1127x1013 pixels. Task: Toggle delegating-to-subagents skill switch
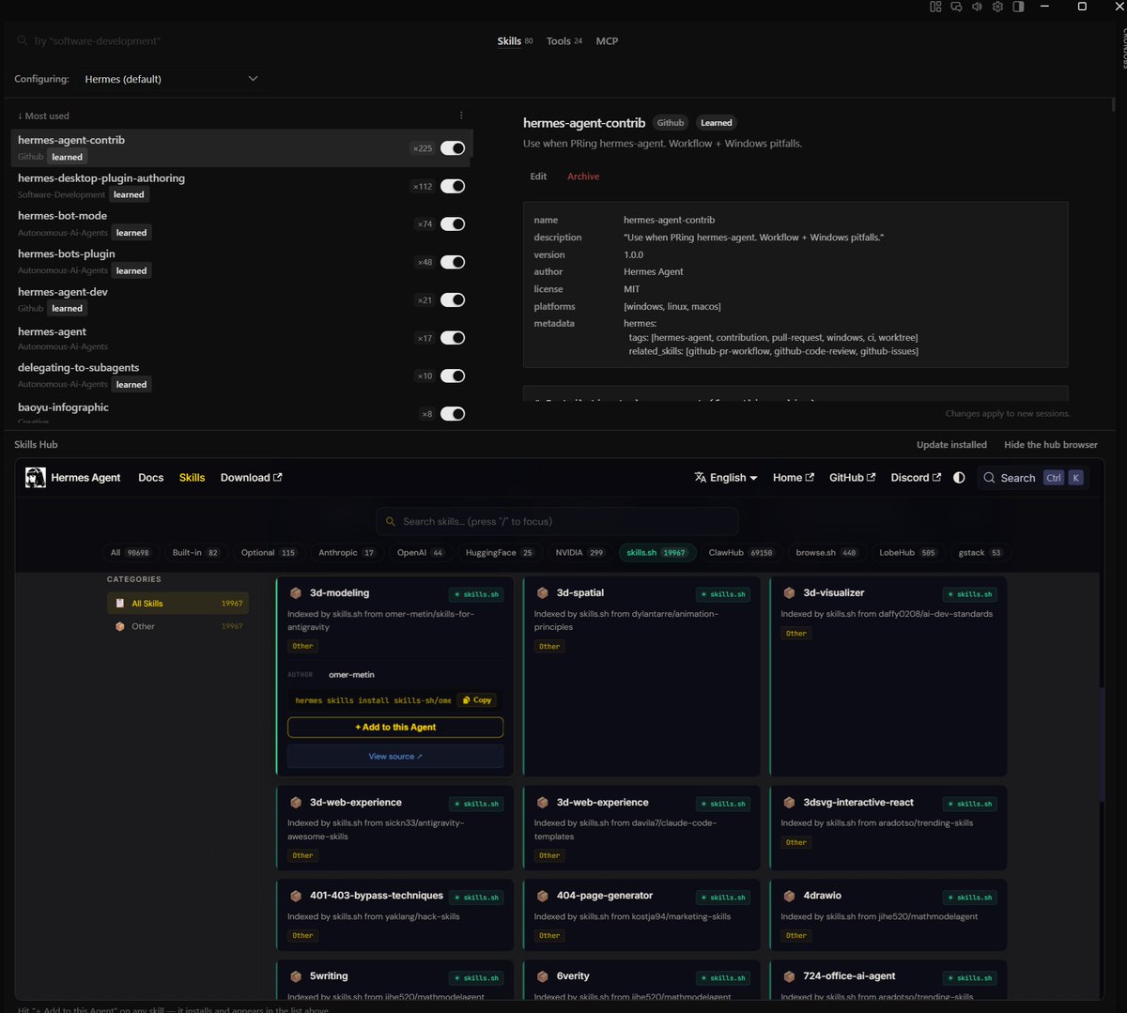coord(453,376)
